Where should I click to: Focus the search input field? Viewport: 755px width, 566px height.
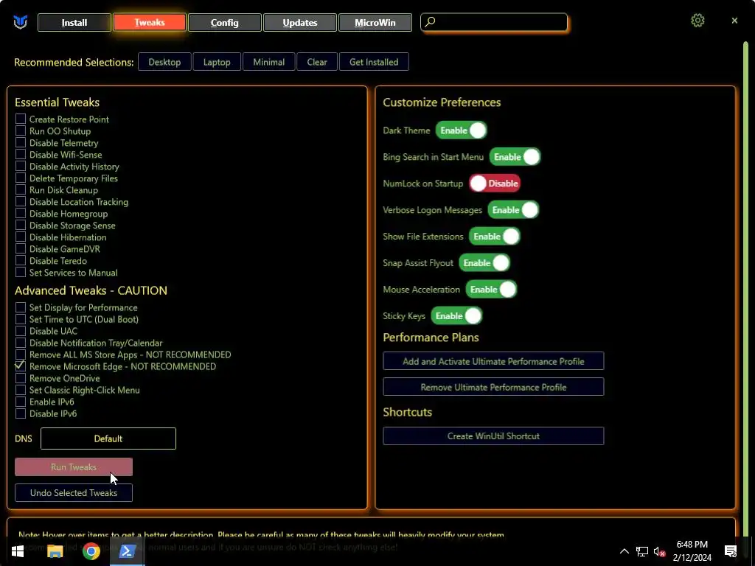(494, 22)
